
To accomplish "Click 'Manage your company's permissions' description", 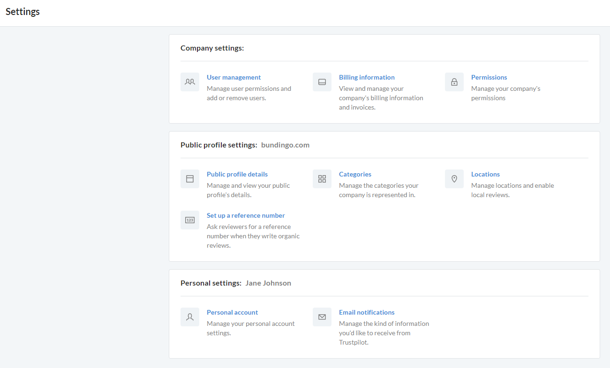I will click(x=506, y=93).
